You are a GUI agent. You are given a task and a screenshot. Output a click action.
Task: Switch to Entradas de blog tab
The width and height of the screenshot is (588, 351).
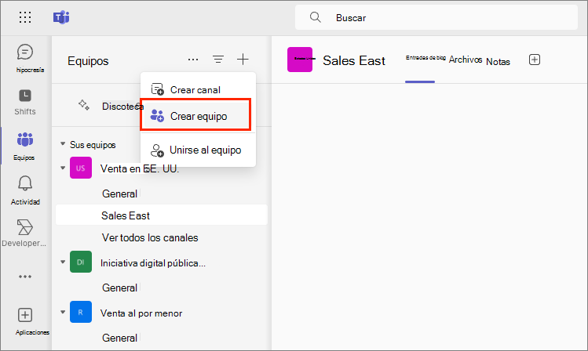coord(425,58)
